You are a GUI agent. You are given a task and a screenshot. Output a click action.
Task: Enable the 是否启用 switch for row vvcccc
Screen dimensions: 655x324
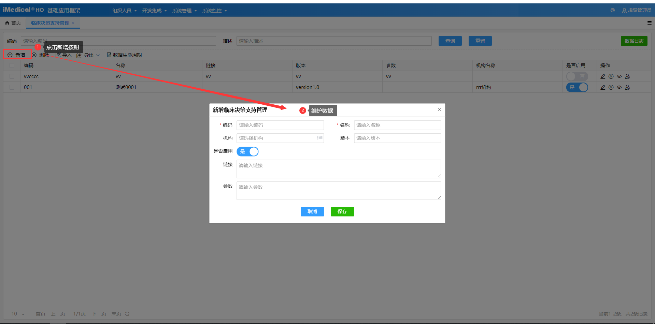577,76
